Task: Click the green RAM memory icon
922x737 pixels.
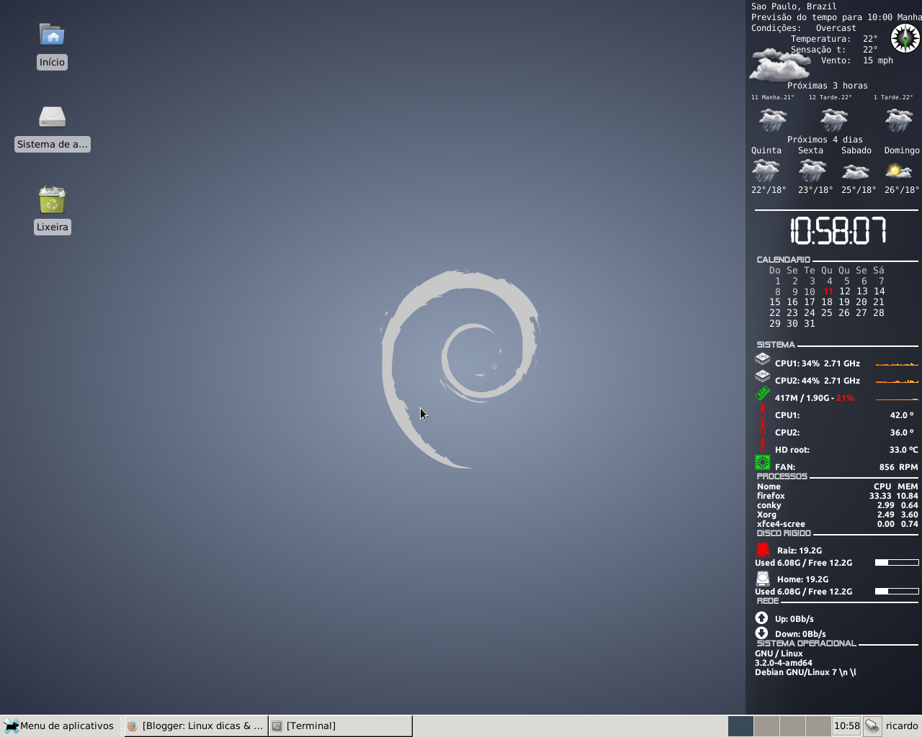Action: pos(762,394)
